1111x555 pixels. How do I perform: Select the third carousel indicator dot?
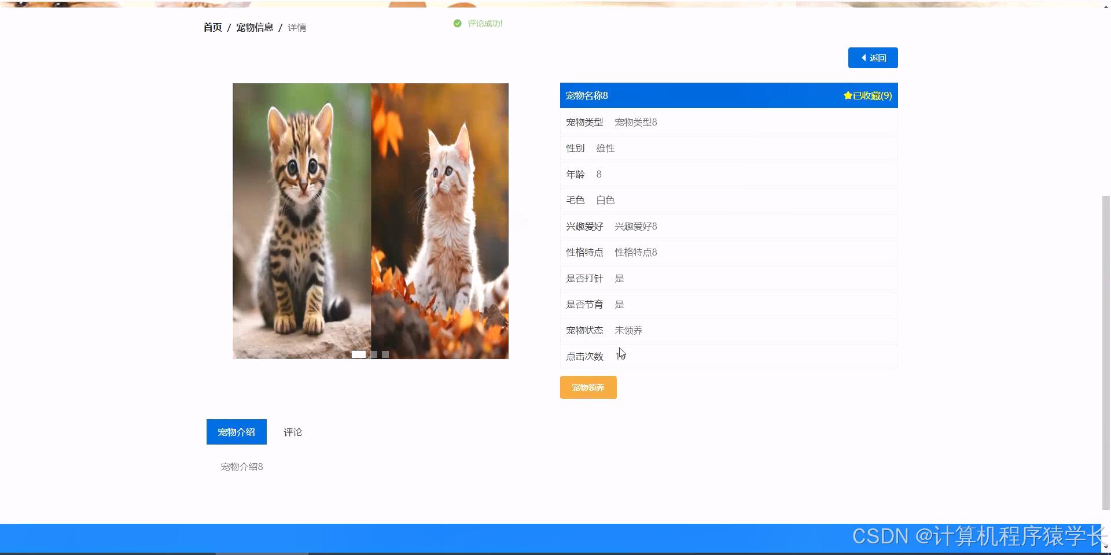point(385,354)
